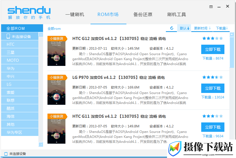Click the phone icon beside 未连接设备 in sidebar
The image size is (236, 158).
click(x=8, y=36)
